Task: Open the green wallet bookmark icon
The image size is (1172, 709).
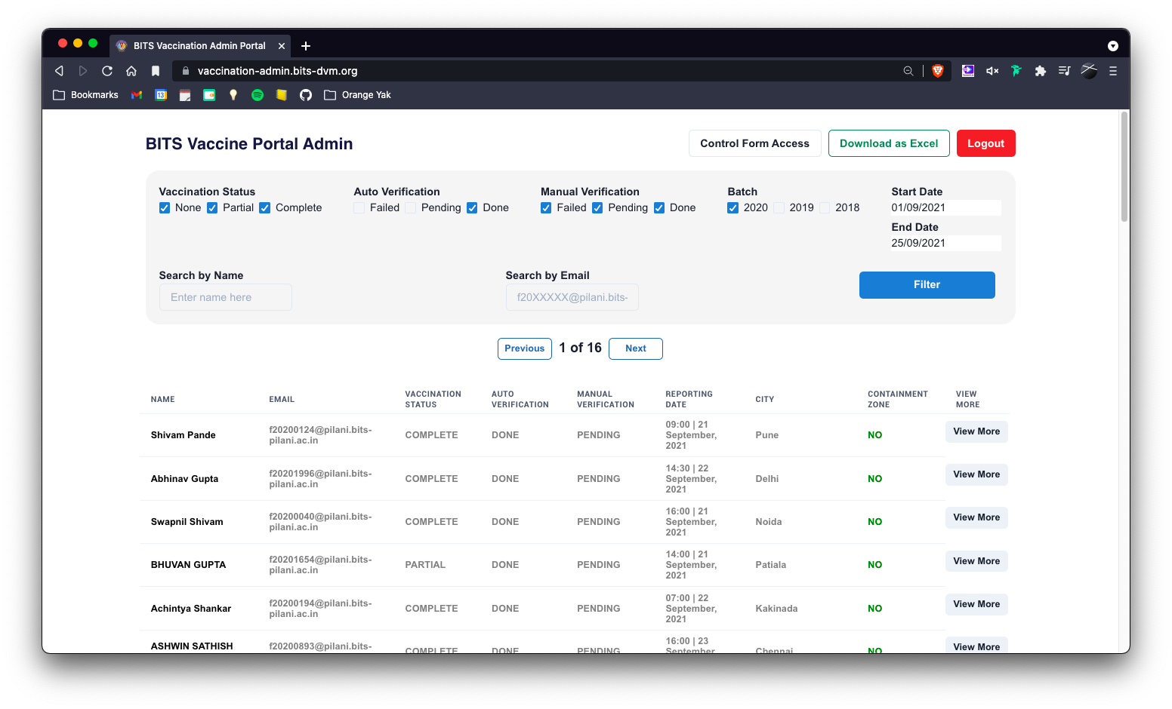Action: point(209,95)
